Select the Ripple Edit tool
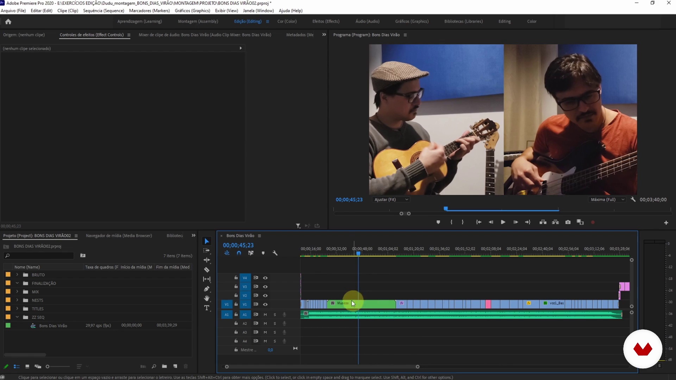676x380 pixels. coord(207,260)
